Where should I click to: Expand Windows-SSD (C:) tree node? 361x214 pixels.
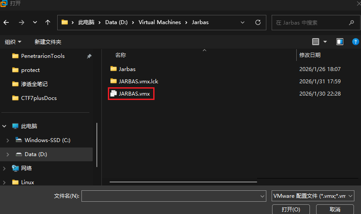pyautogui.click(x=7, y=140)
